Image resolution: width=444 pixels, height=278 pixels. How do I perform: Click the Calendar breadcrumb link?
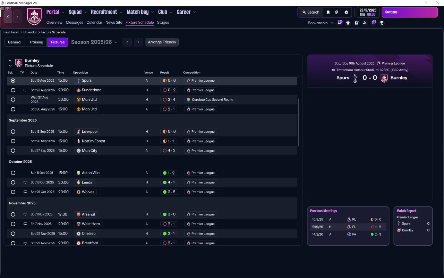click(x=30, y=32)
